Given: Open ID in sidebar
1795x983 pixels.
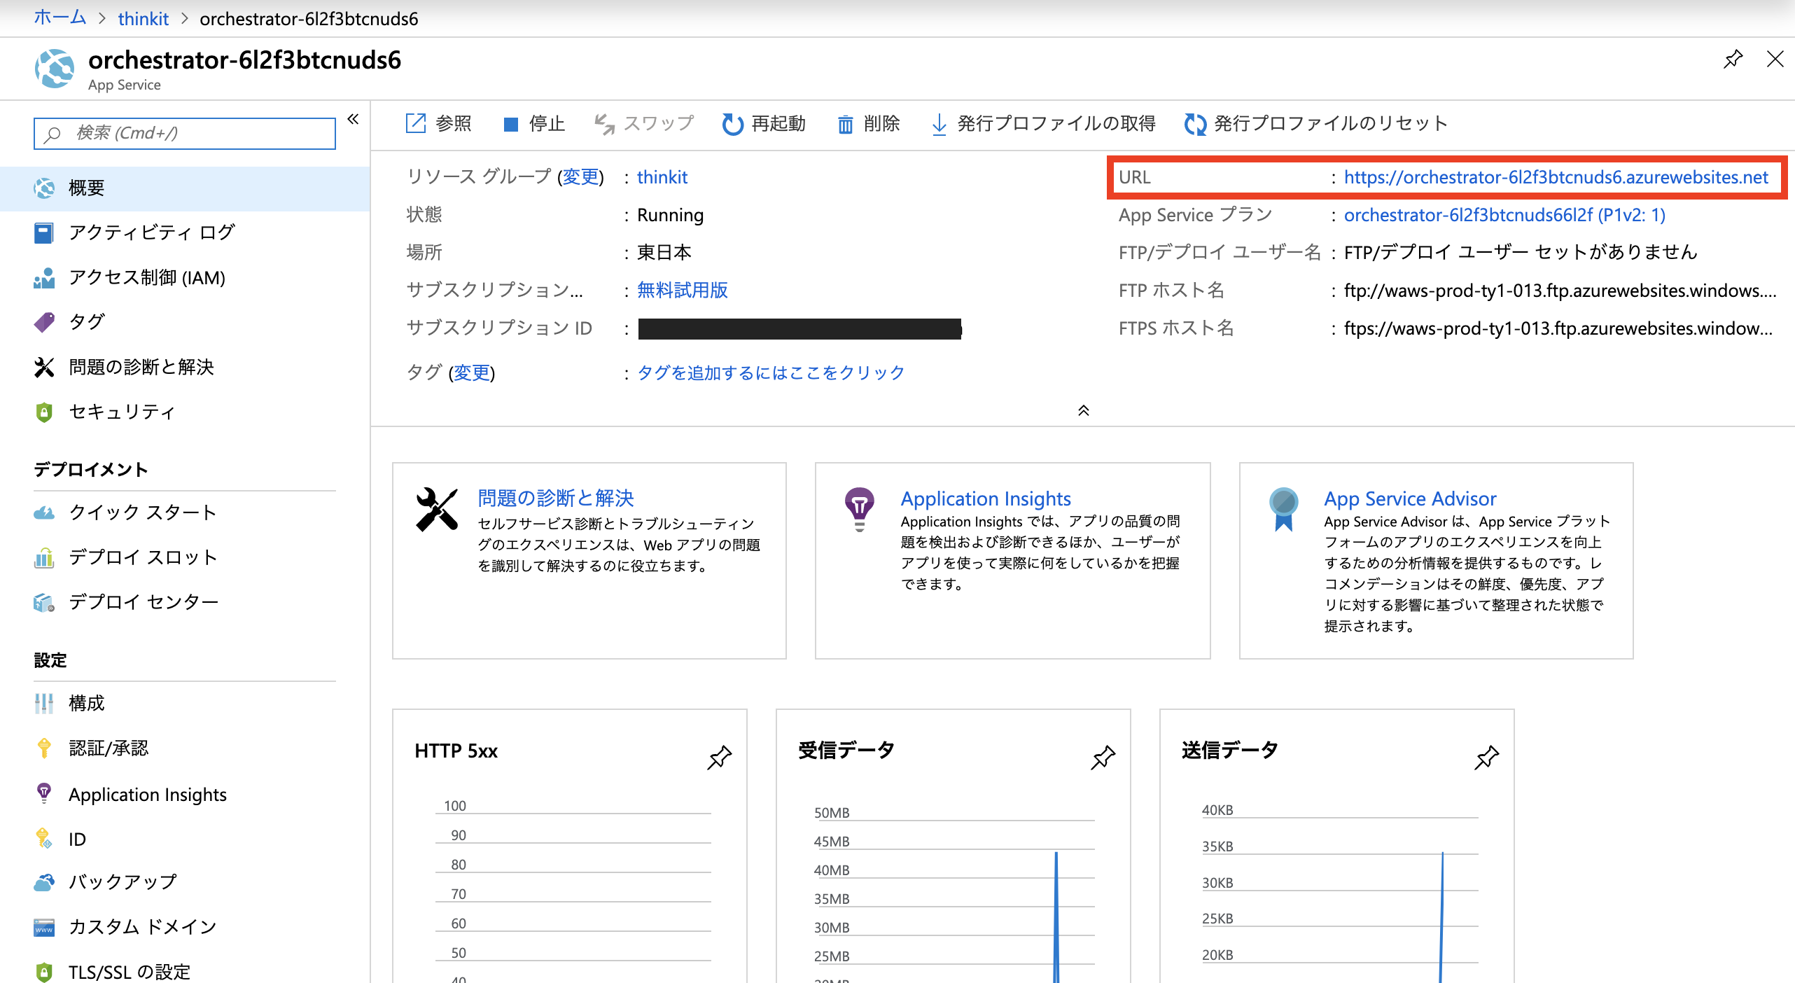Looking at the screenshot, I should coord(185,839).
